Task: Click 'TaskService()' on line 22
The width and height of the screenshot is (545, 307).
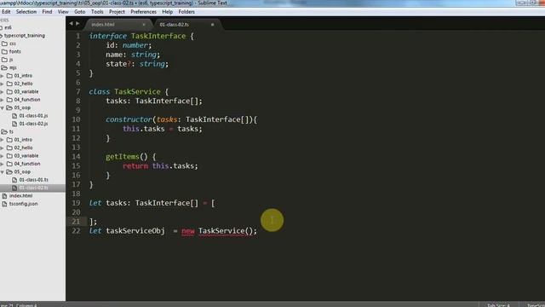Action: pyautogui.click(x=226, y=231)
